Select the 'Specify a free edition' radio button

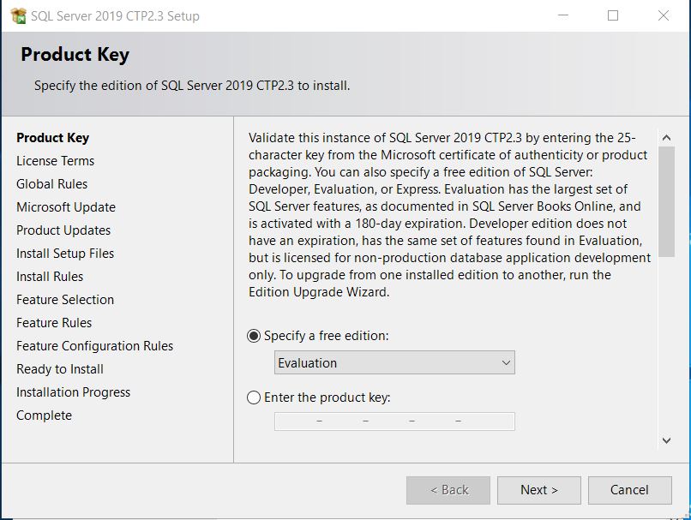tap(254, 336)
